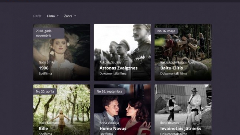
Task: Click the title 'Astoņas Zvaigznes'
Action: click(118, 68)
